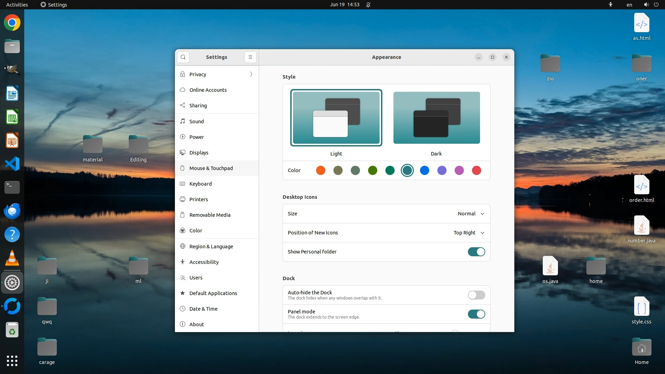Open VLC media player in dock
The width and height of the screenshot is (665, 374).
12,258
